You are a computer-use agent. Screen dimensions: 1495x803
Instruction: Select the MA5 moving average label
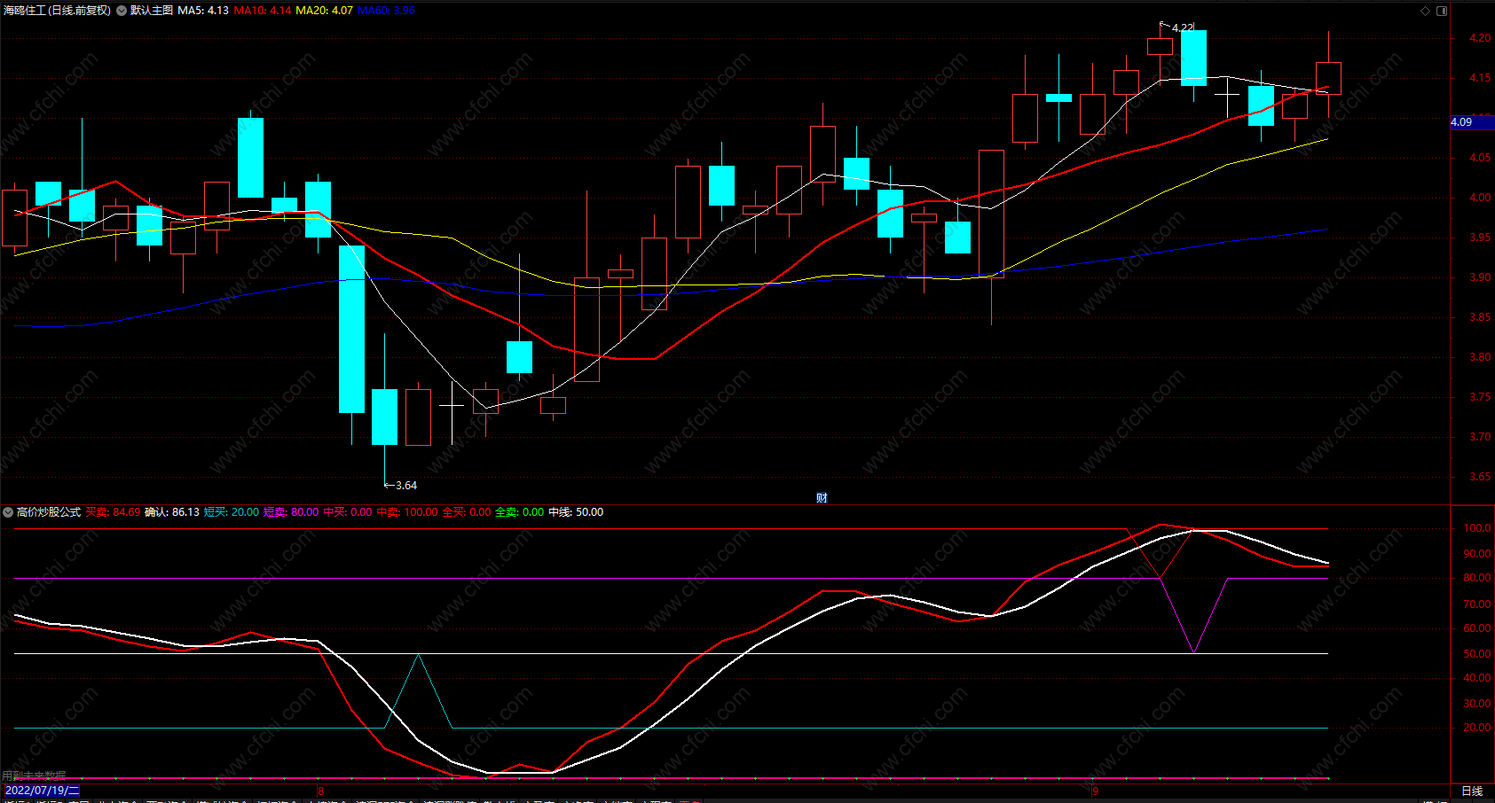[x=203, y=11]
